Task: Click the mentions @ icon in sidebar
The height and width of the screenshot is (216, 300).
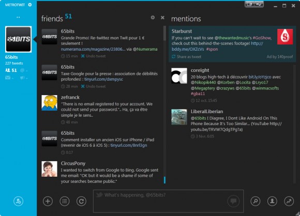Action: [x=22, y=70]
